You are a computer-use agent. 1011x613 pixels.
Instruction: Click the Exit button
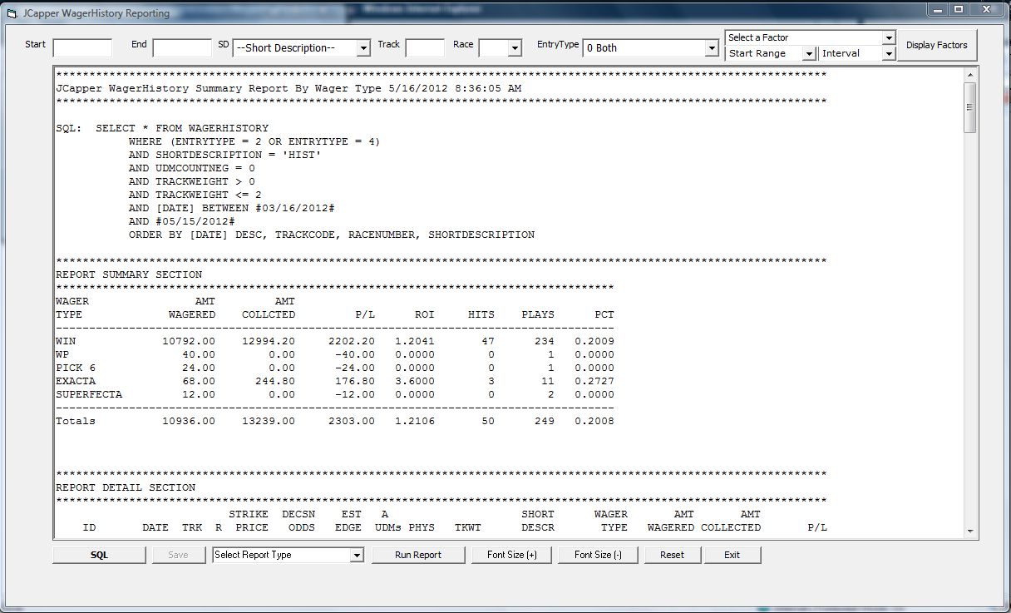pos(732,555)
